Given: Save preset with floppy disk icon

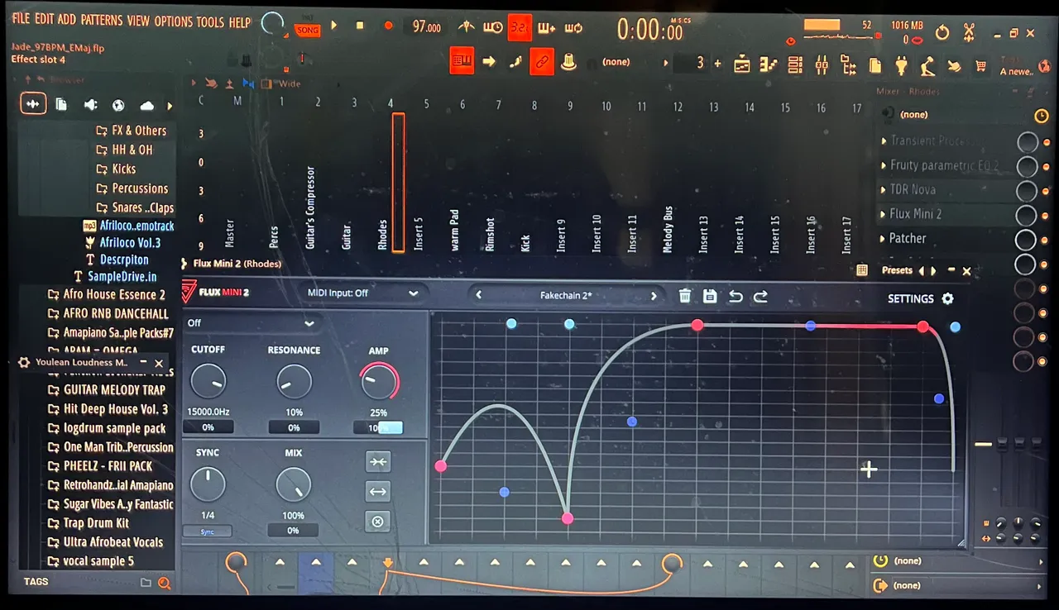Looking at the screenshot, I should [710, 296].
